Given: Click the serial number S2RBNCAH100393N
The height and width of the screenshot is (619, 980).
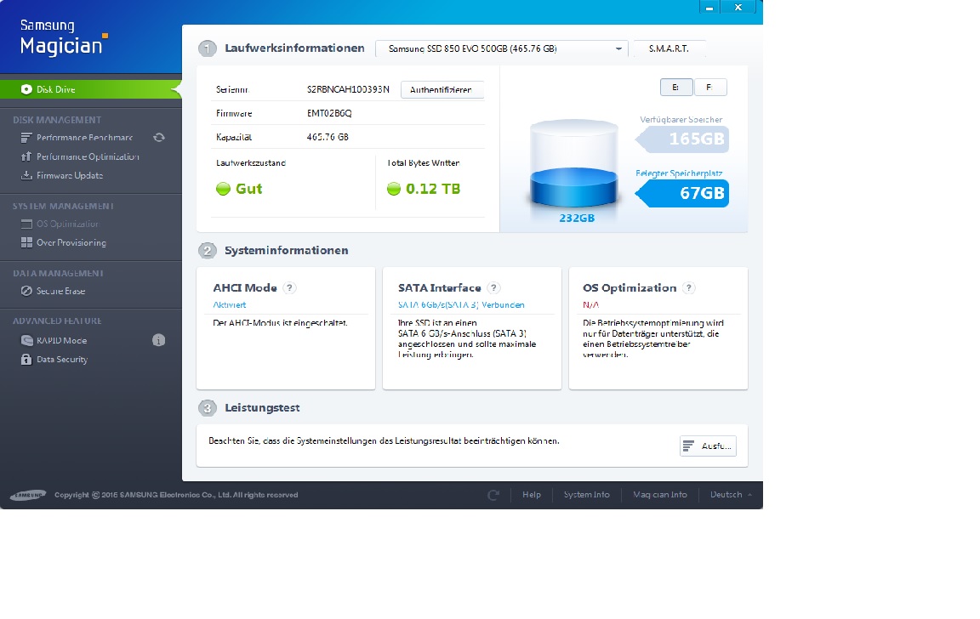Looking at the screenshot, I should point(348,89).
